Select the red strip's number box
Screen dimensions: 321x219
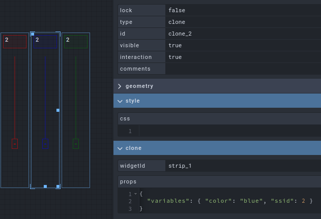15,42
